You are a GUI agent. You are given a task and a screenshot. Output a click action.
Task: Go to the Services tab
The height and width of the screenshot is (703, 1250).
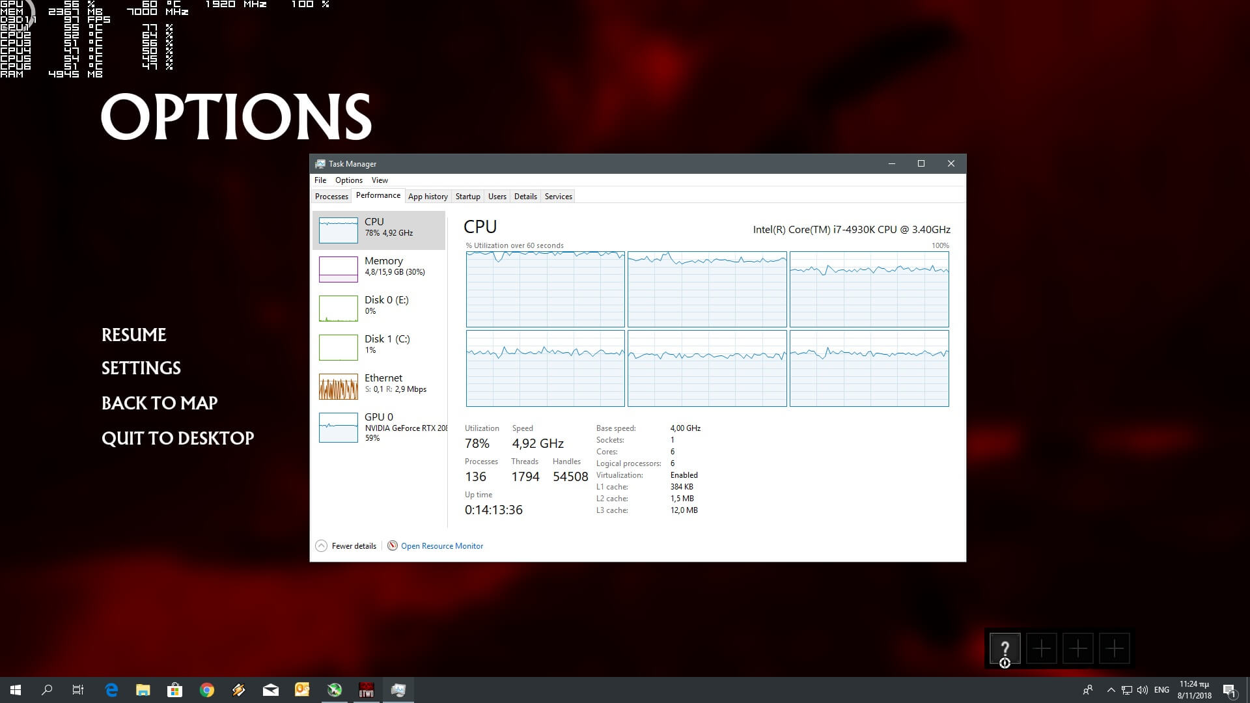point(558,197)
